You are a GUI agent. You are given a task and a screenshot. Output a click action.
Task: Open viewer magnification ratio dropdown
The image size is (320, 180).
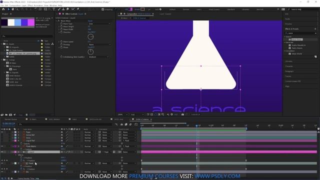122,114
